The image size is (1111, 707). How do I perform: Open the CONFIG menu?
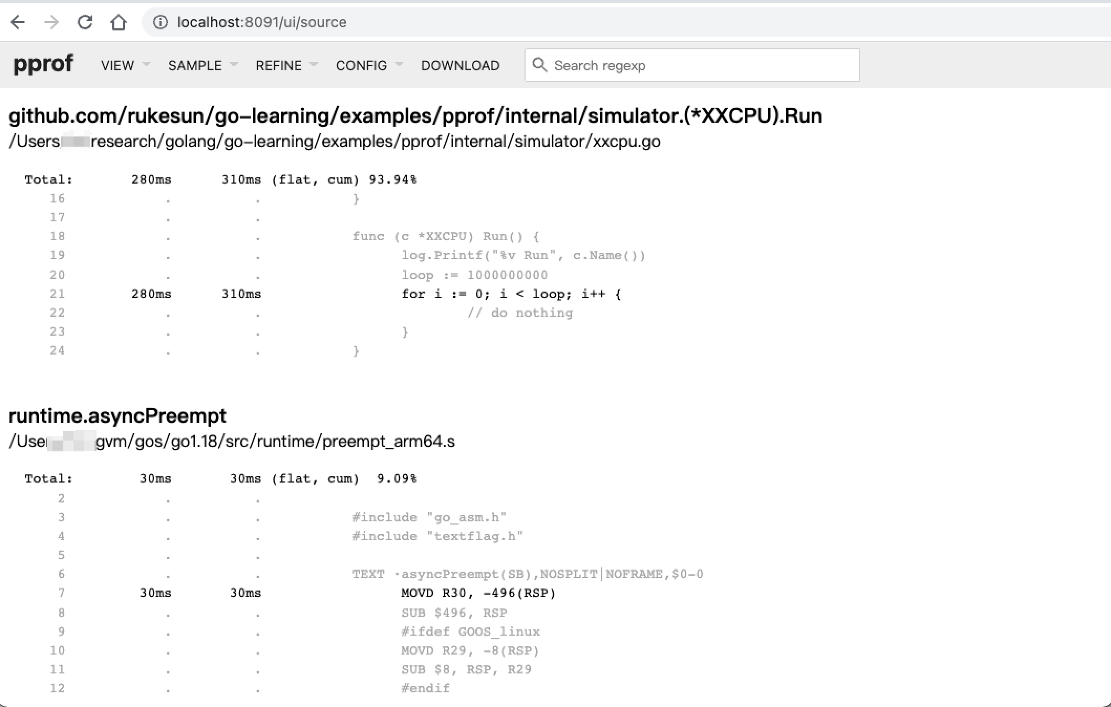361,65
